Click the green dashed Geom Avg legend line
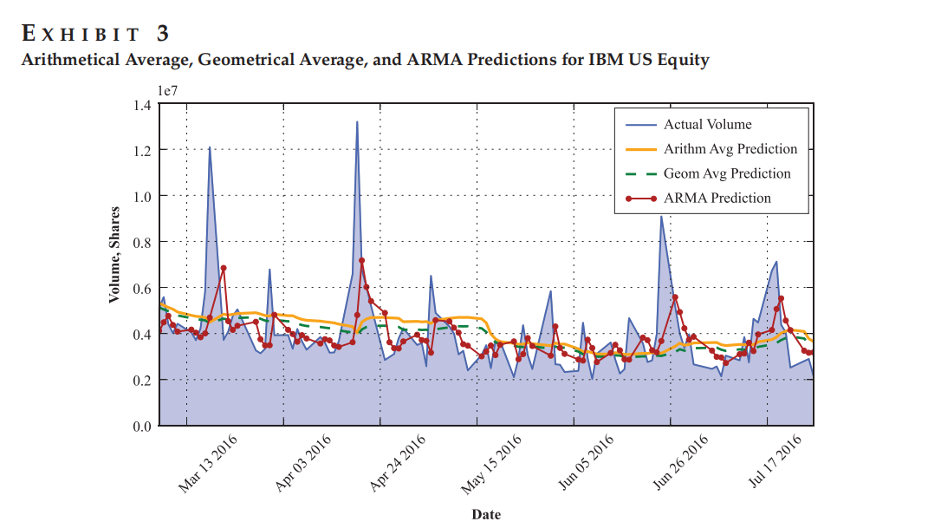This screenshot has width=928, height=528. (x=641, y=174)
